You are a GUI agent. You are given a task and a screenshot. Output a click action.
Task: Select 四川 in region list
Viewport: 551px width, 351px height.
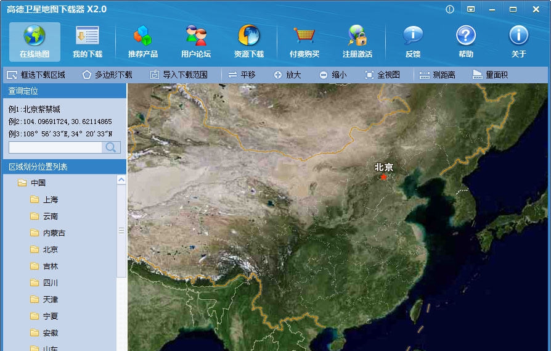[x=44, y=283]
